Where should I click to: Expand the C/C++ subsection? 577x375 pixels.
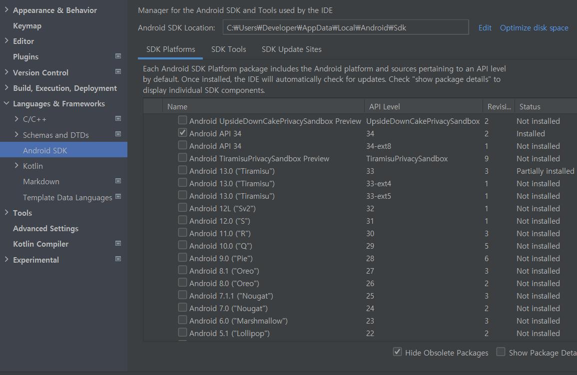pyautogui.click(x=16, y=119)
